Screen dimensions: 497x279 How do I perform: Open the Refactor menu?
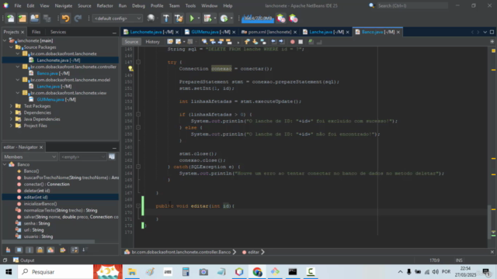(105, 5)
